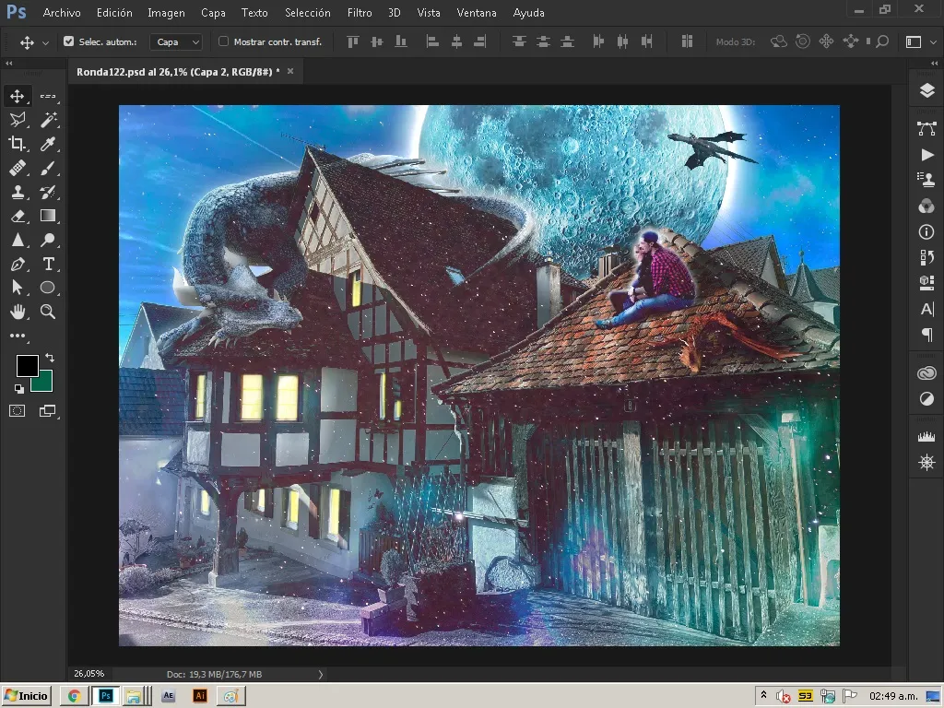Click the green background color swatch

click(44, 383)
